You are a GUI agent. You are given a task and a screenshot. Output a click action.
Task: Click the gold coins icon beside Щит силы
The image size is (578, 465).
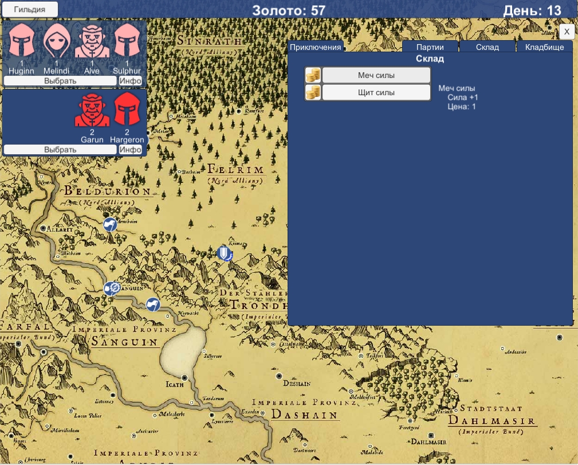click(313, 92)
